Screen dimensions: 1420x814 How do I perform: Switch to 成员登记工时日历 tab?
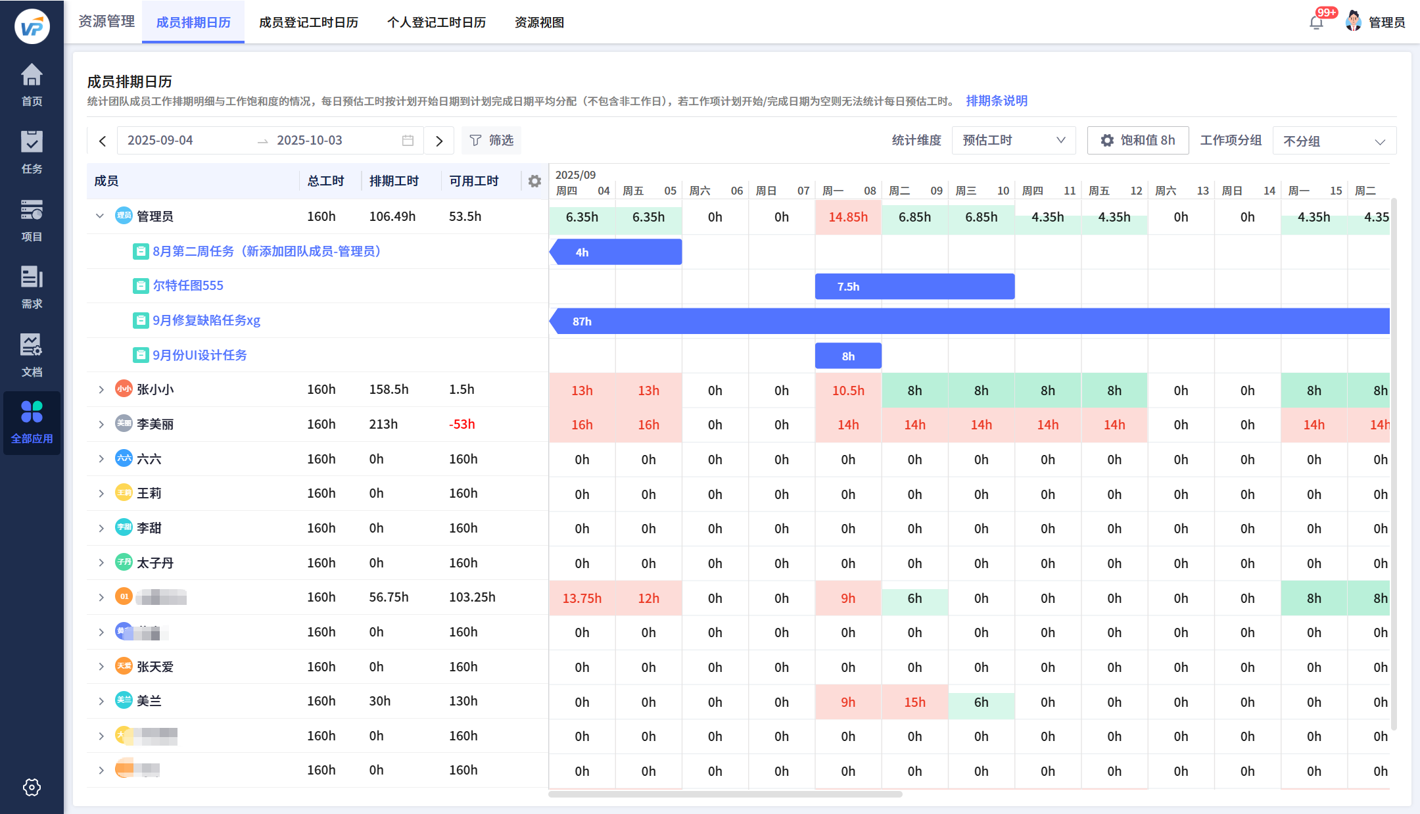pos(308,22)
